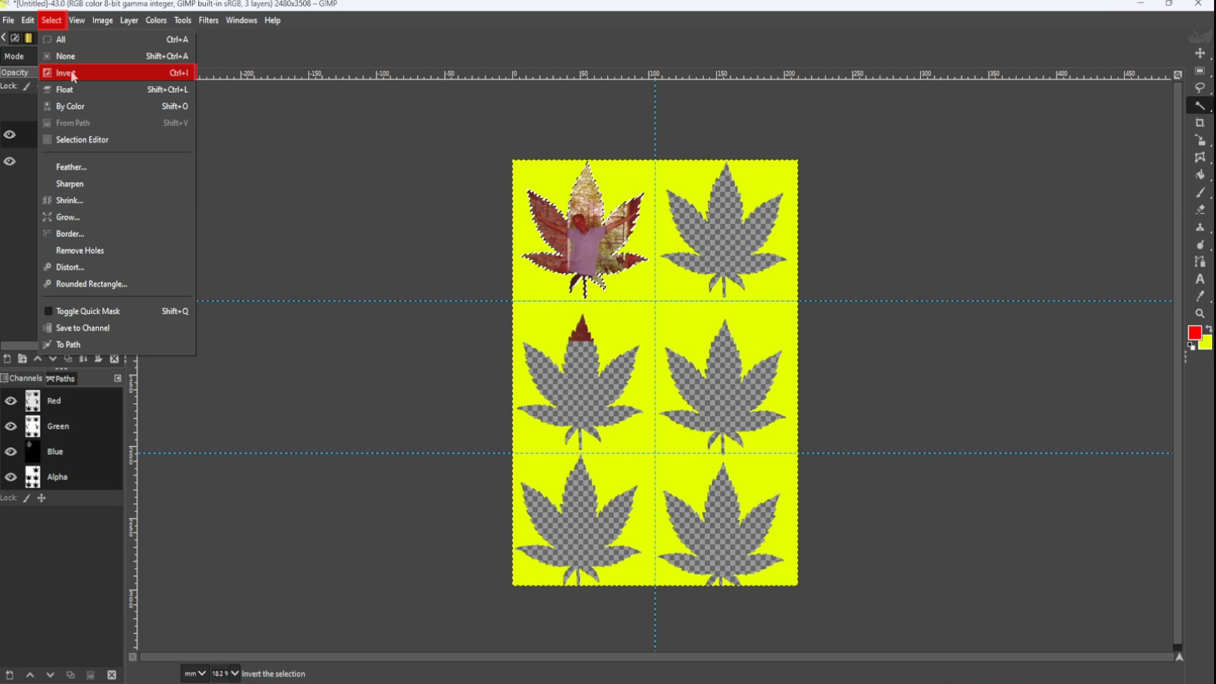Choose Select All menu entry

pyautogui.click(x=117, y=39)
